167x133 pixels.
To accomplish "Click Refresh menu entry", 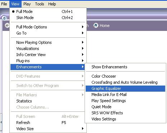I will point(48,123).
